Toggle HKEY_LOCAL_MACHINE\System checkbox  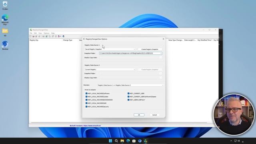pyautogui.click(x=86, y=97)
